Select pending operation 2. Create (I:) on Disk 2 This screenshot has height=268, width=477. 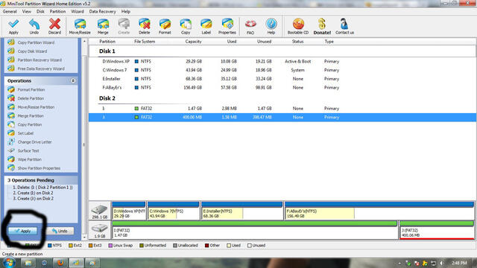(x=33, y=193)
